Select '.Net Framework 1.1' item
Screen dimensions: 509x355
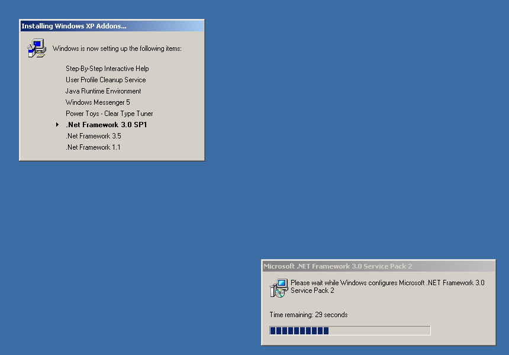[x=93, y=147]
